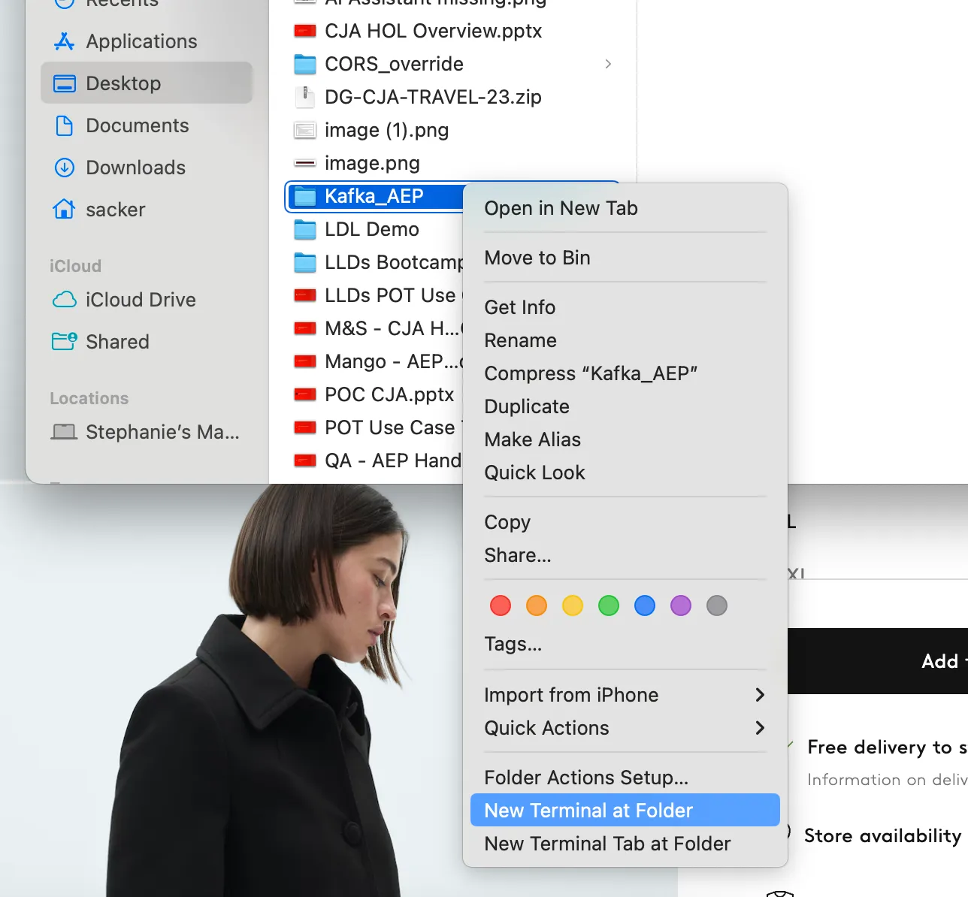Apply the yellow tag color

[573, 606]
